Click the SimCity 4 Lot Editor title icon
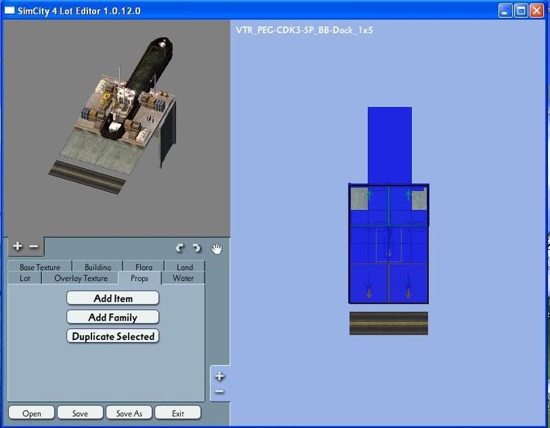The image size is (550, 428). point(9,10)
